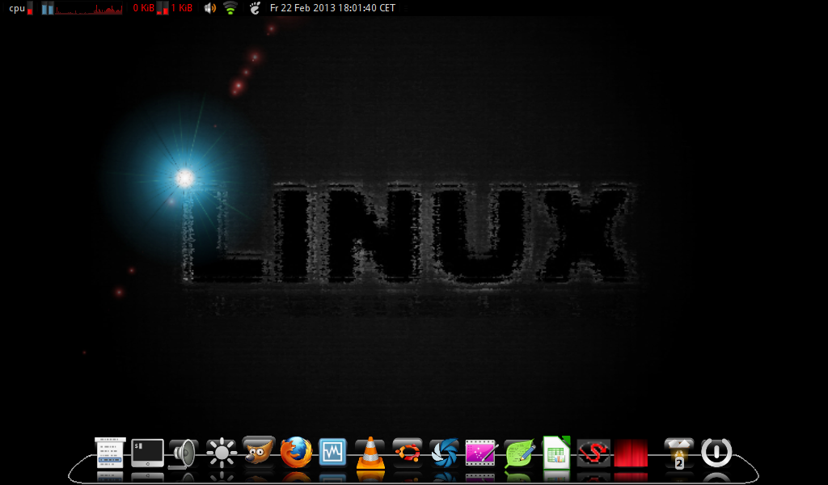828x485 pixels.
Task: Open the clock showing 22 Feb 2013
Action: click(x=332, y=8)
